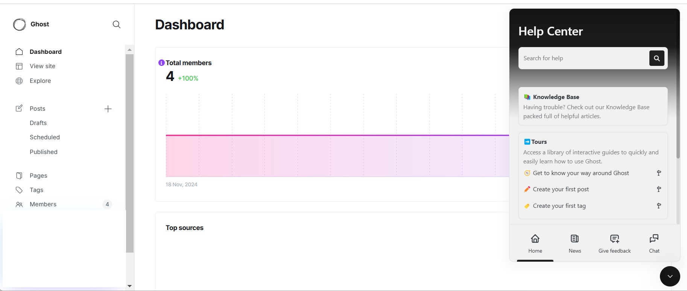This screenshot has width=687, height=291.
Task: Open the Give feedback tab
Action: tap(614, 243)
